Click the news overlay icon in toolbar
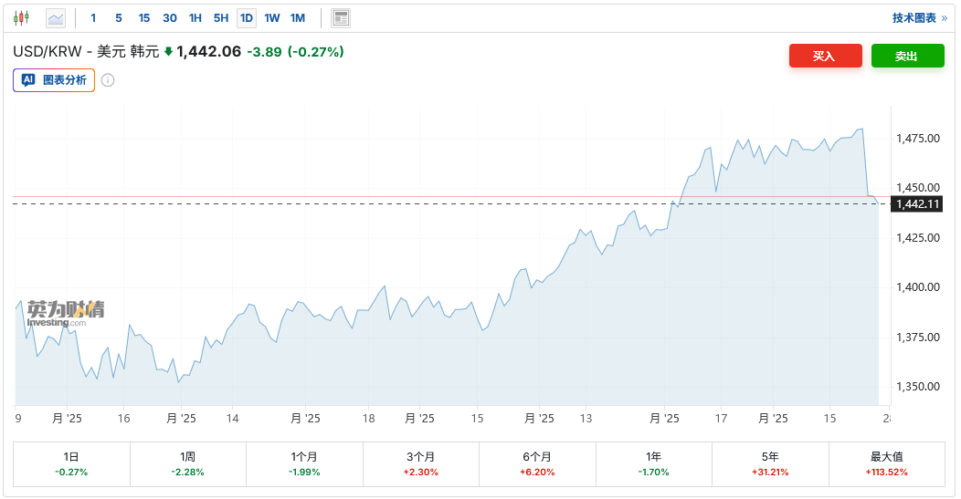Viewport: 961px width, 499px height. (x=341, y=17)
